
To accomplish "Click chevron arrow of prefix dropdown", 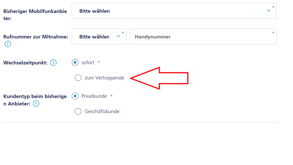I will click(x=118, y=36).
